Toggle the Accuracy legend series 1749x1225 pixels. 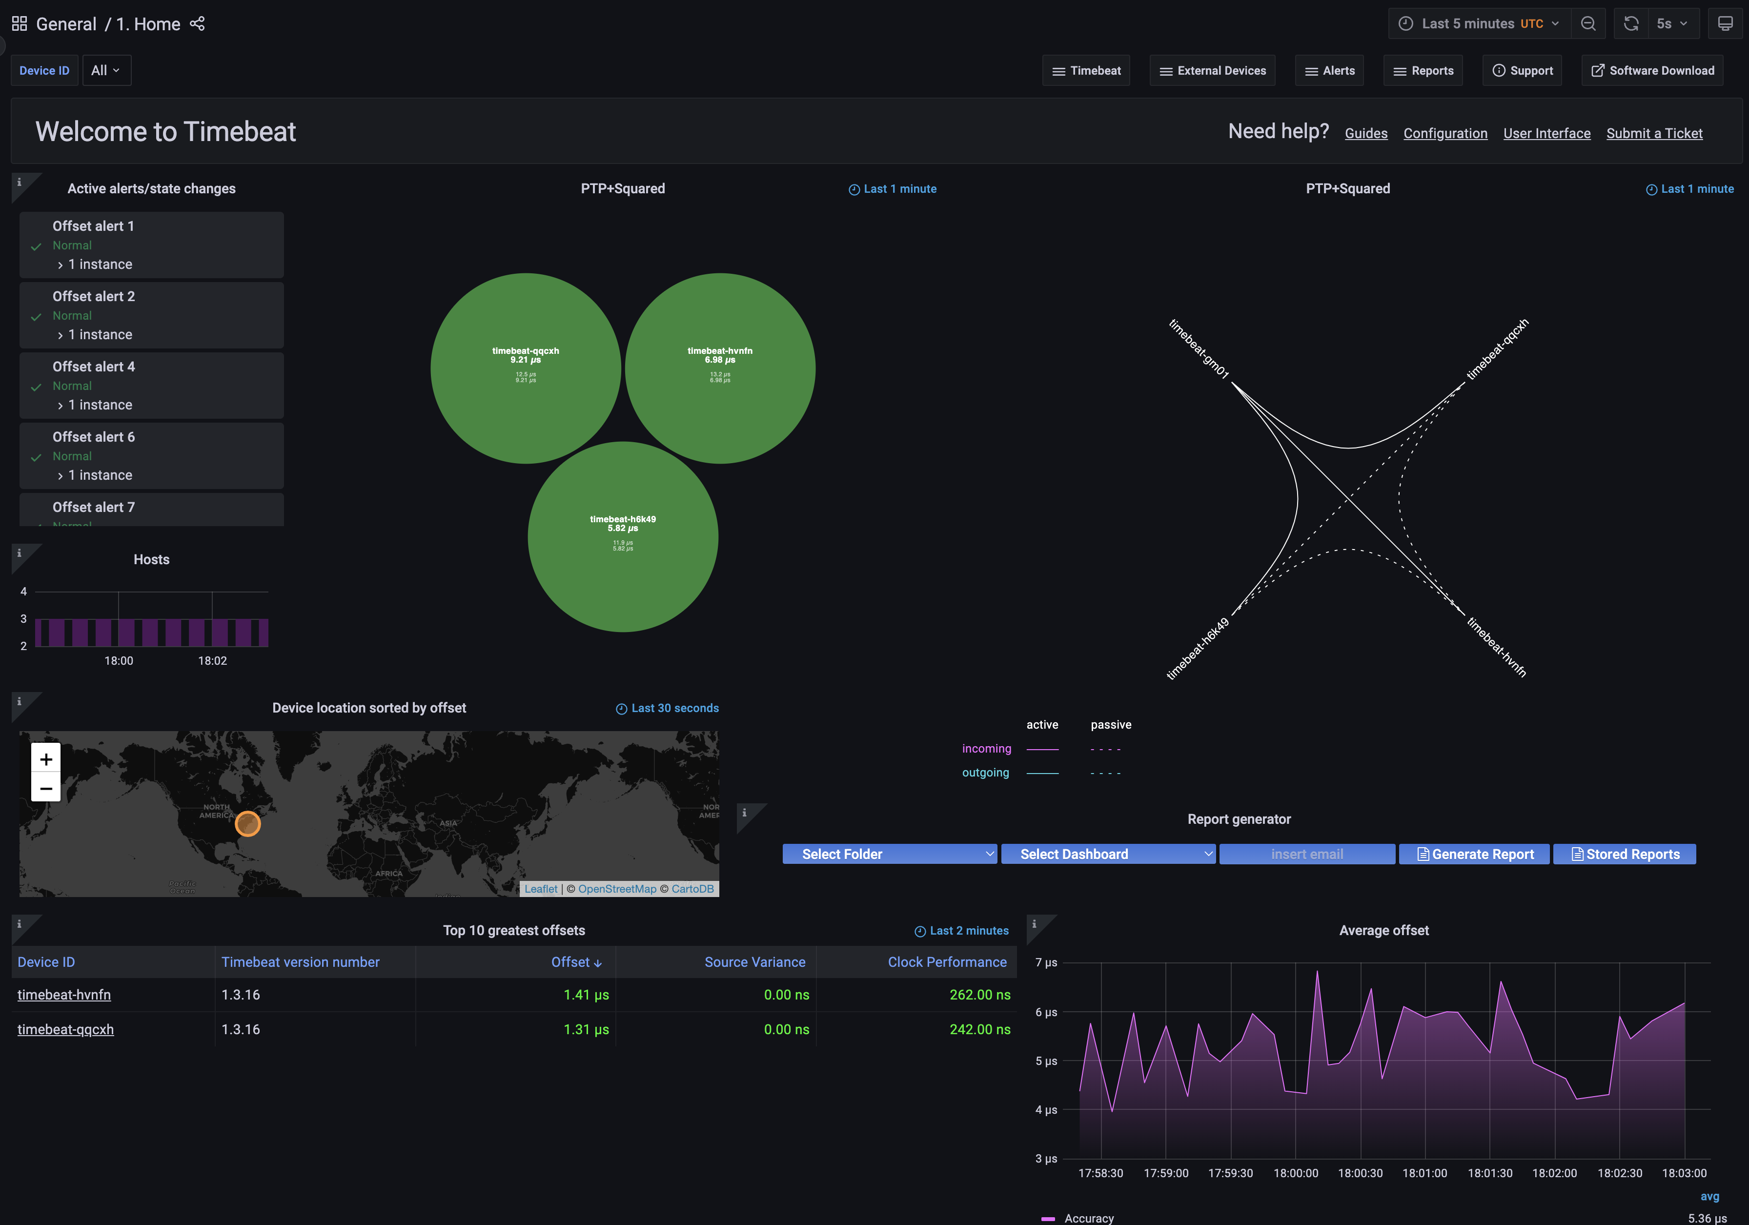(1089, 1218)
